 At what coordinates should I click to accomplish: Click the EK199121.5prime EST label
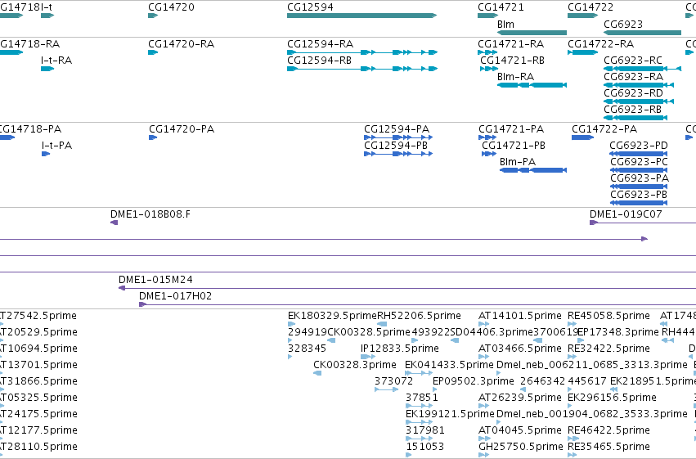[x=450, y=414]
